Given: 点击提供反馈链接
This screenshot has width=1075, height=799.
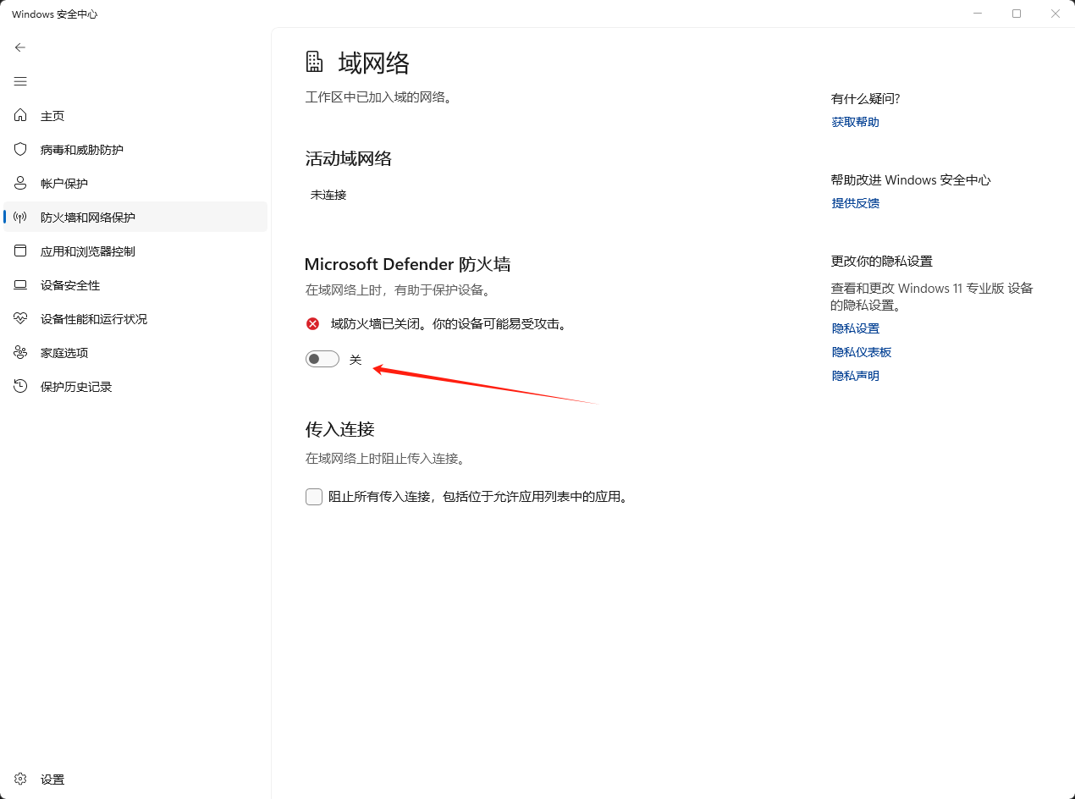Looking at the screenshot, I should click(x=855, y=202).
